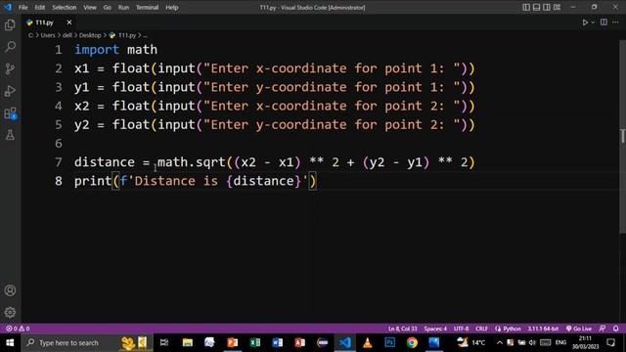Open Access from the taskbar
The image size is (626, 352).
pos(300,342)
